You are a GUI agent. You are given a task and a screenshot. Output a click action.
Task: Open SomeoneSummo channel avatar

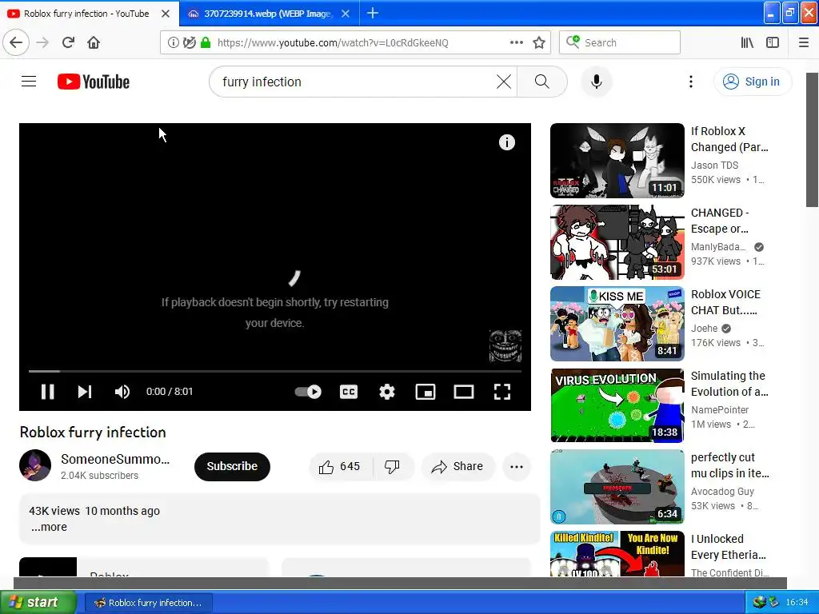coord(35,465)
